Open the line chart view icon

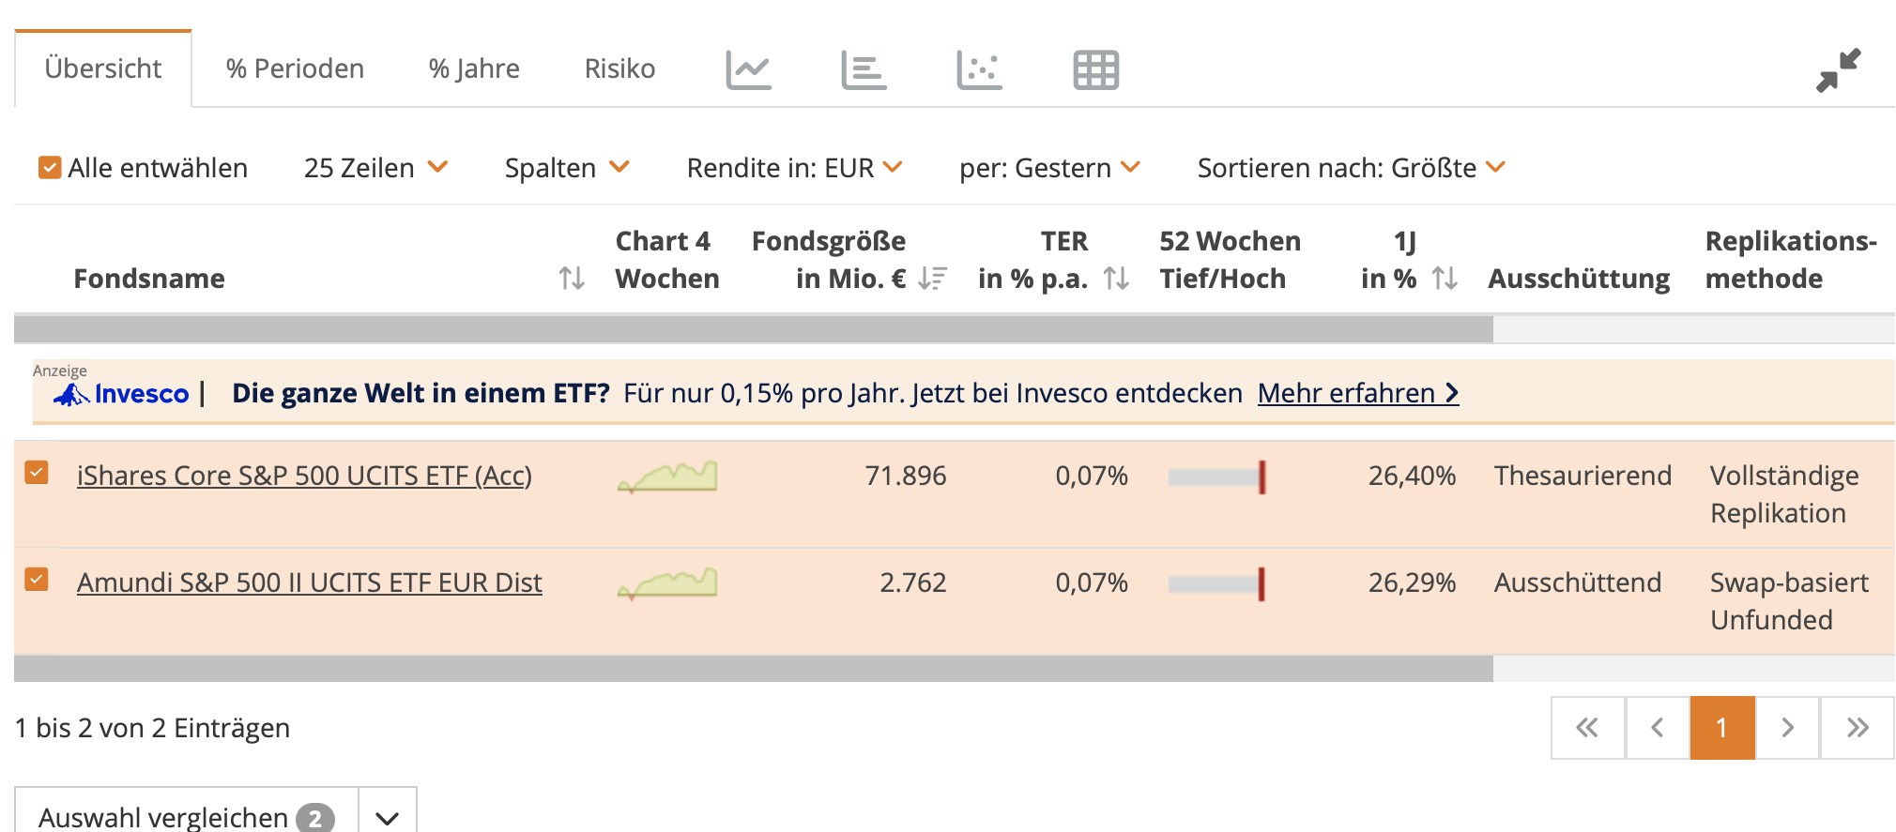(748, 69)
